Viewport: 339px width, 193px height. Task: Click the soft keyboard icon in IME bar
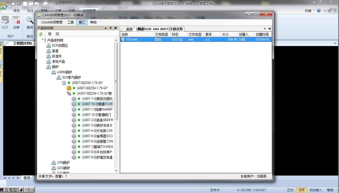[32, 190]
